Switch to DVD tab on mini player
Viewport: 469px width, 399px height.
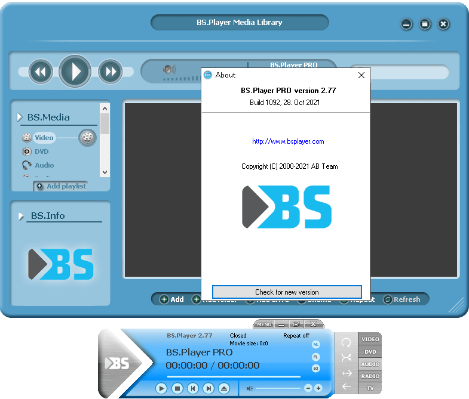[x=370, y=352]
